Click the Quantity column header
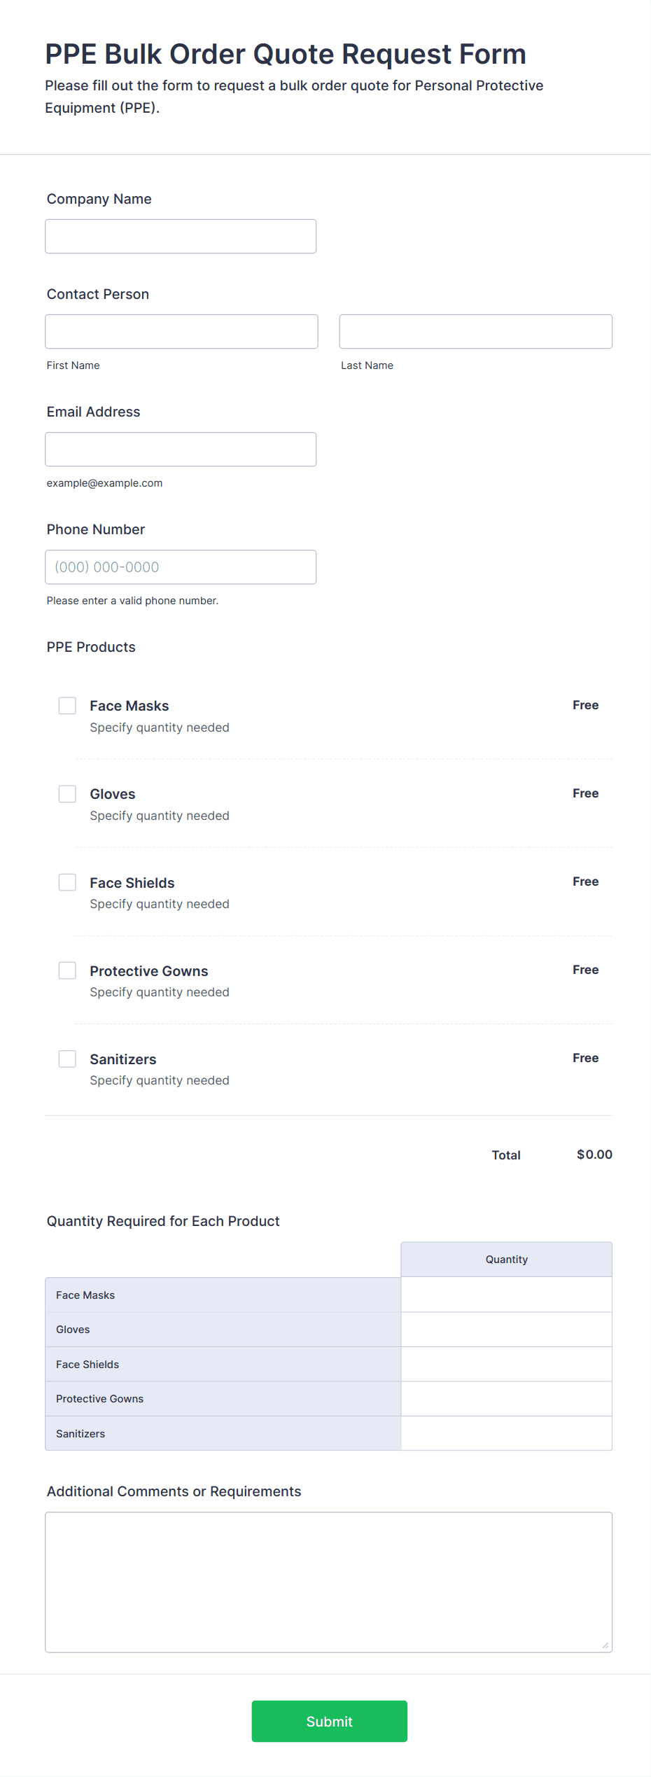 click(506, 1259)
